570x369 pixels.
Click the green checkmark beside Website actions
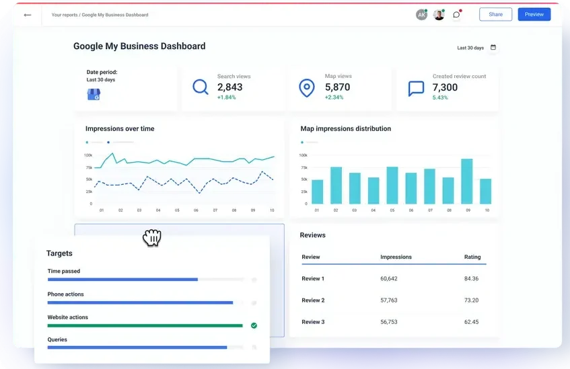[x=254, y=325]
